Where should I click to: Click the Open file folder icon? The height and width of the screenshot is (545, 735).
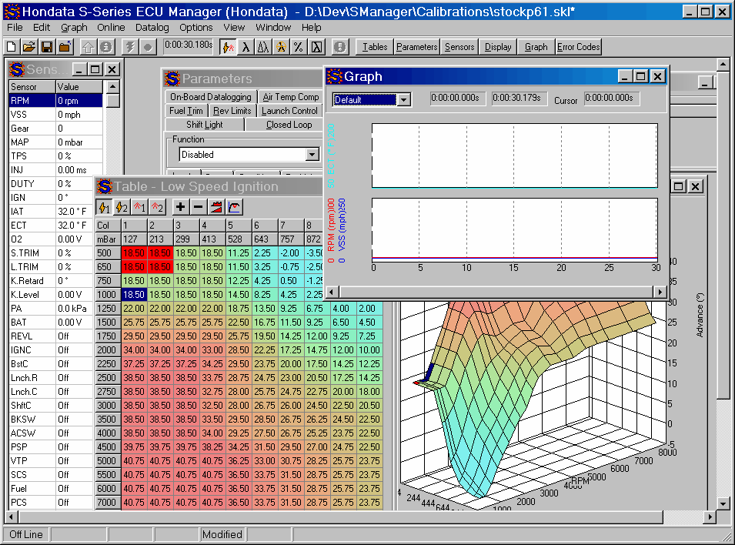tap(29, 47)
